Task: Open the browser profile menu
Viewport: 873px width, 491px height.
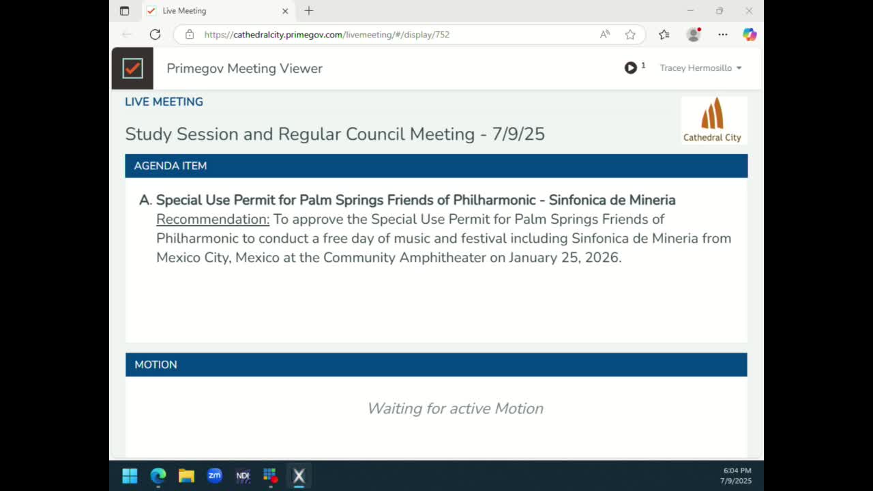Action: 694,34
